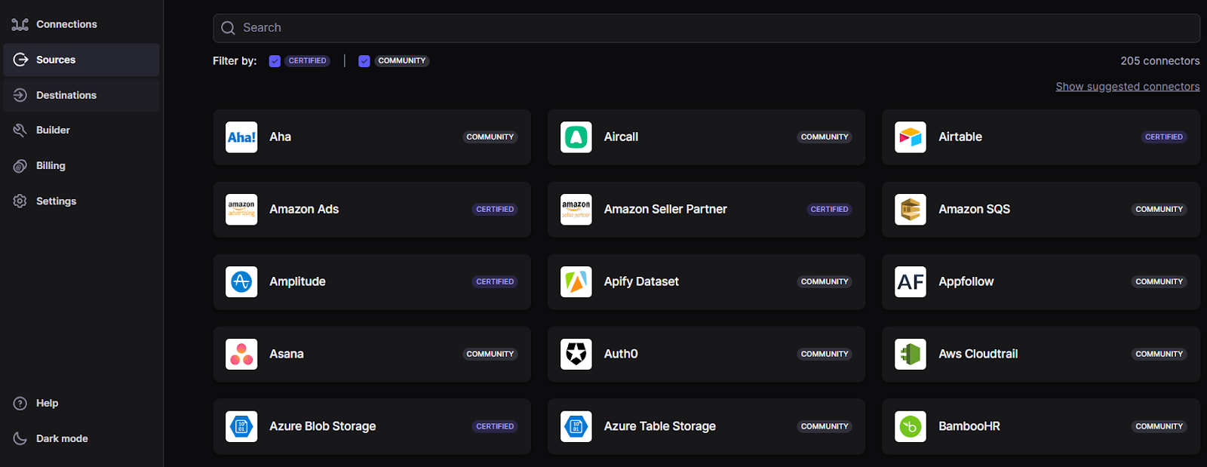
Task: Click the Dark mode moon icon
Action: tap(20, 438)
